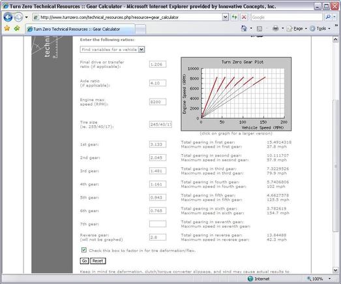This screenshot has height=284, width=341.
Task: Toggle the tire deformation/flex checkbox
Action: (x=83, y=250)
